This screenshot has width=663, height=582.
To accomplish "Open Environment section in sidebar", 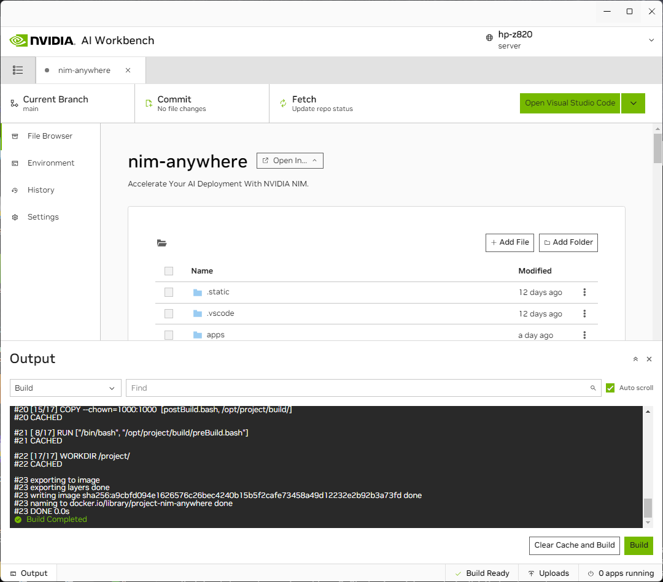I will tap(50, 163).
